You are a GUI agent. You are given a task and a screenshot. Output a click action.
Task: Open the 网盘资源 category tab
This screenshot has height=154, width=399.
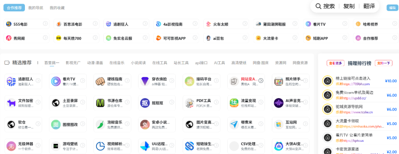pyautogui.click(x=300, y=63)
